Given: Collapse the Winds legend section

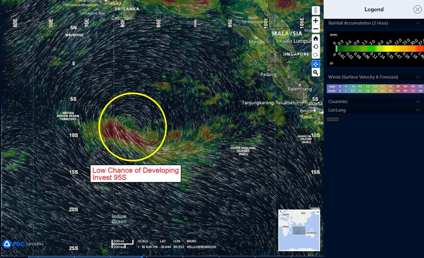Looking at the screenshot, I should (418, 77).
